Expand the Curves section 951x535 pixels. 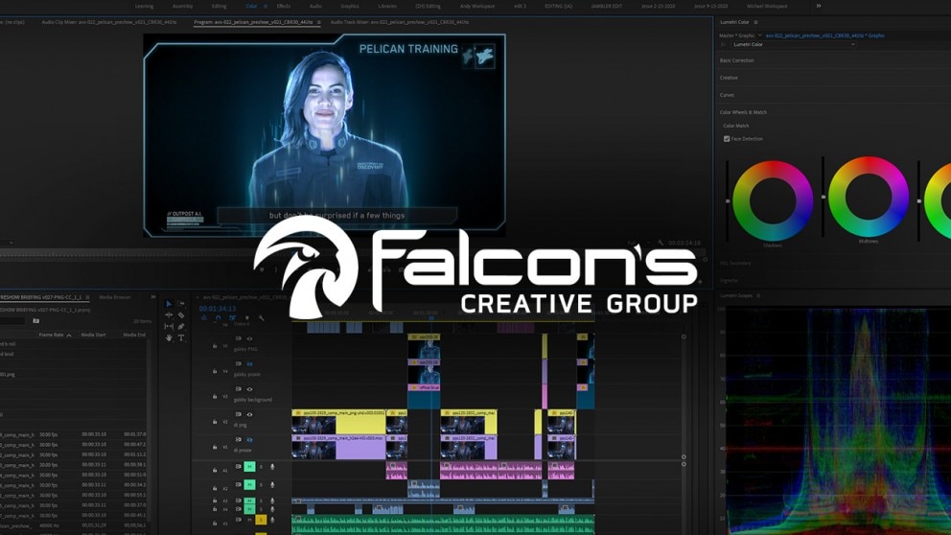pyautogui.click(x=728, y=95)
